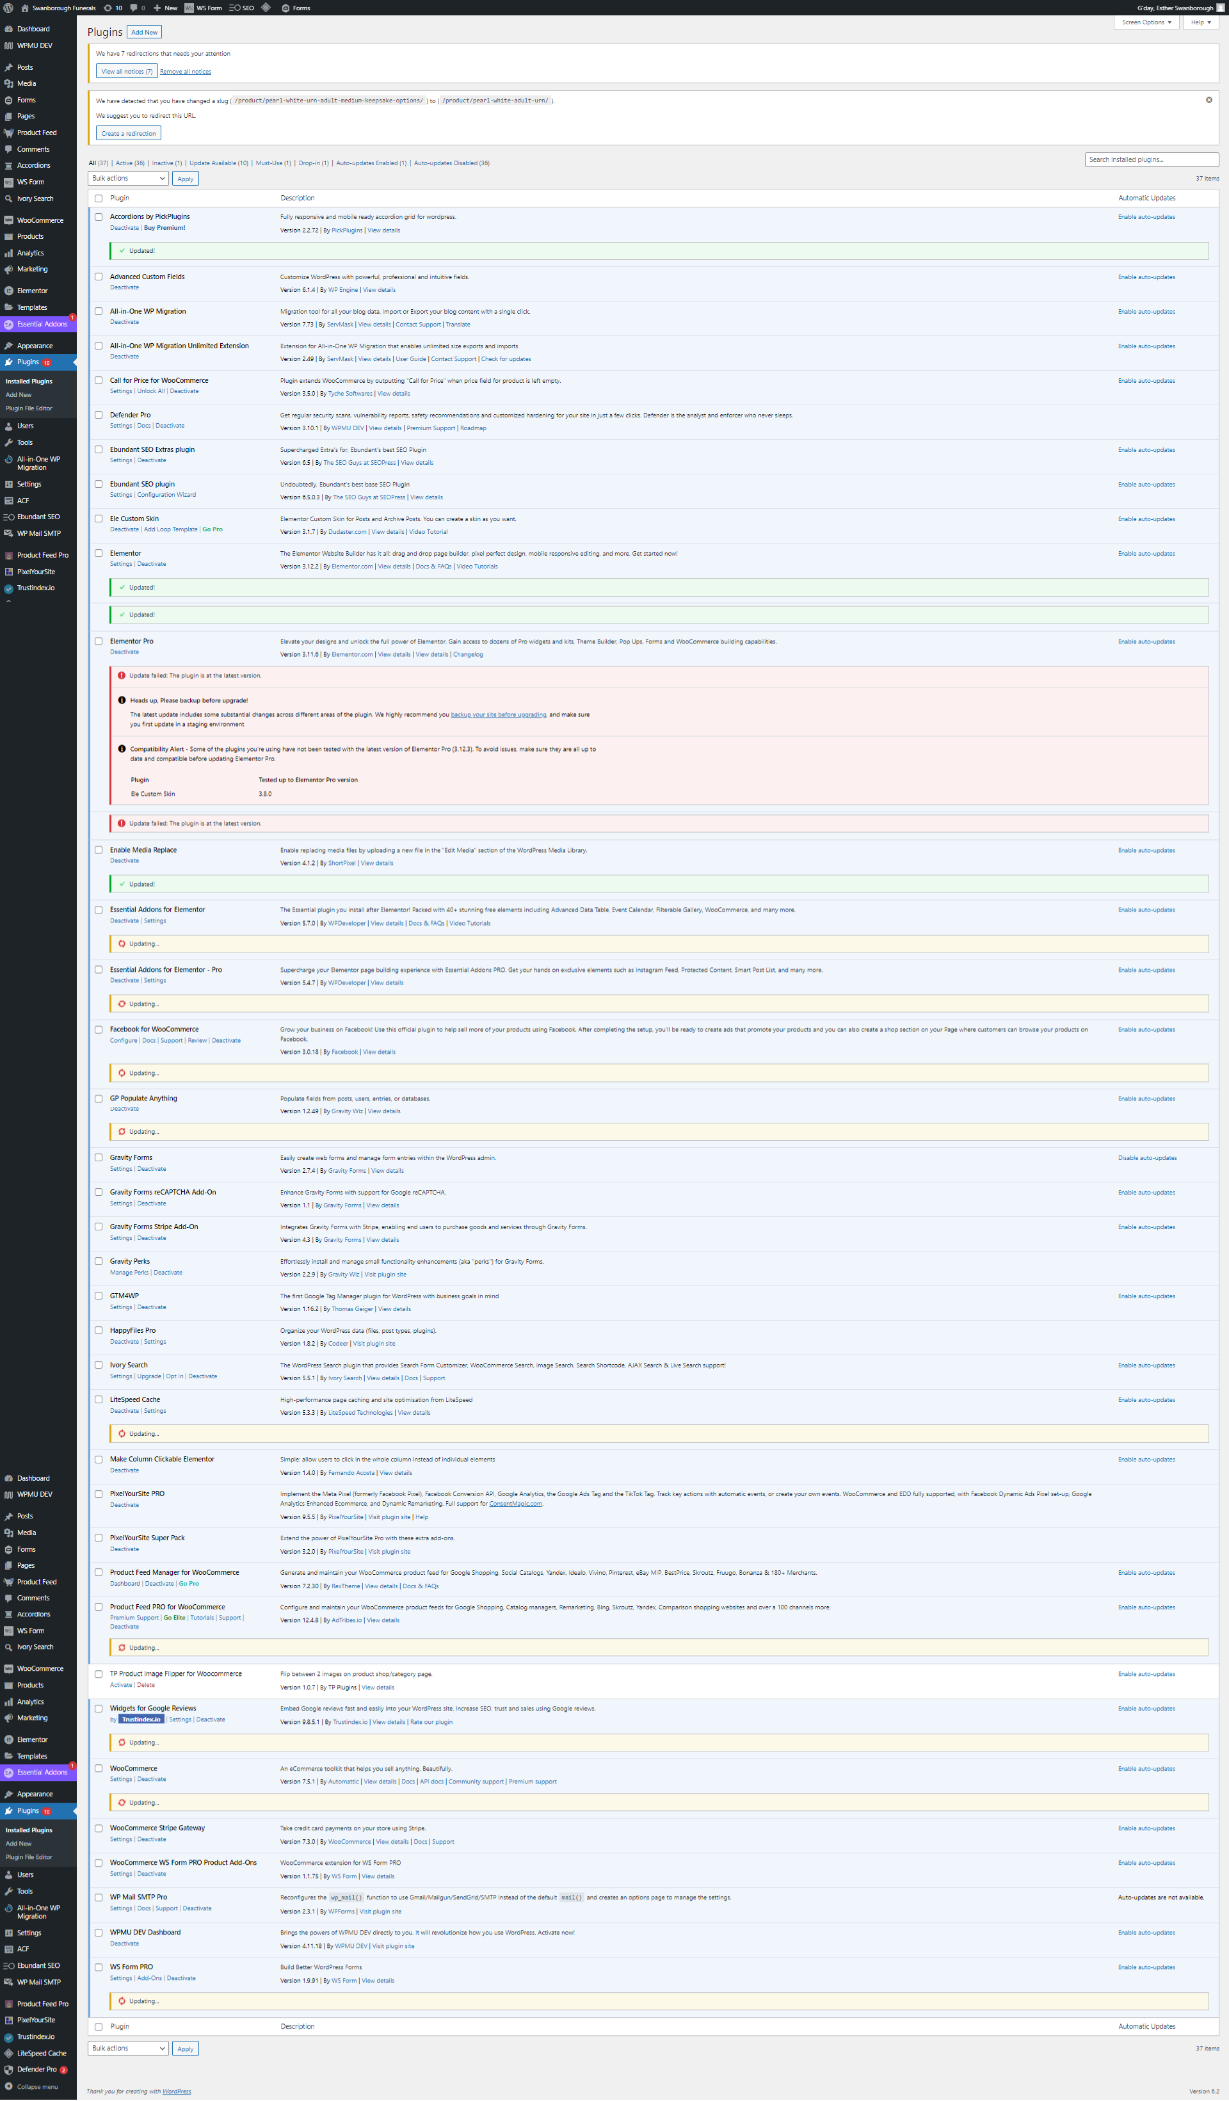Open top Ivory Search sidebar item

pyautogui.click(x=34, y=198)
